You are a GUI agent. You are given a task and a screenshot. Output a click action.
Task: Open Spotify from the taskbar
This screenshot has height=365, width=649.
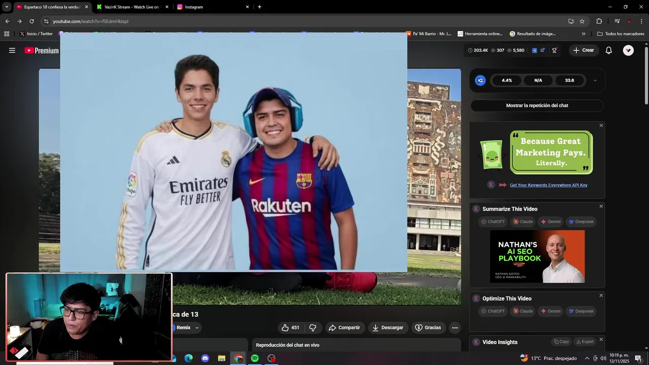pyautogui.click(x=255, y=358)
